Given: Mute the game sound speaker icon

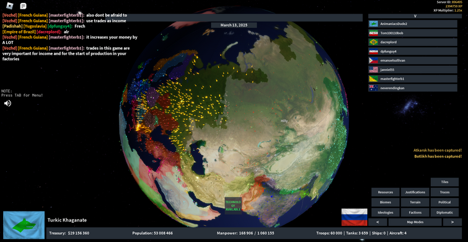Looking at the screenshot, I should coord(7,104).
